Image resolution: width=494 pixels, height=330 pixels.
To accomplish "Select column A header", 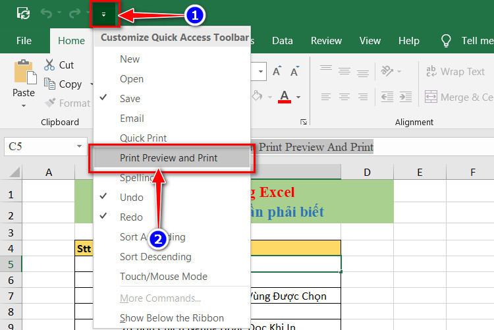I will [49, 173].
